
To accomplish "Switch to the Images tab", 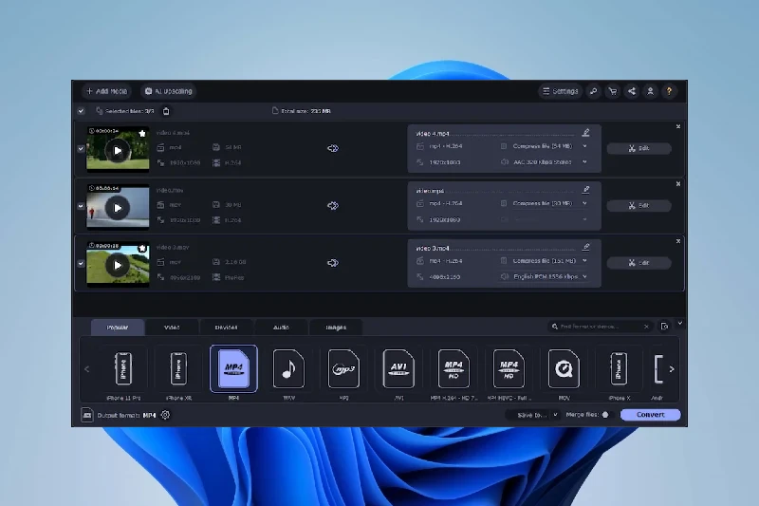I will coord(336,328).
